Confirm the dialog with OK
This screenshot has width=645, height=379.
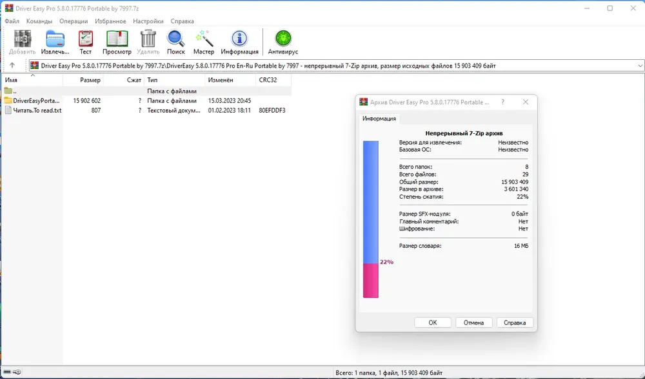click(x=433, y=322)
